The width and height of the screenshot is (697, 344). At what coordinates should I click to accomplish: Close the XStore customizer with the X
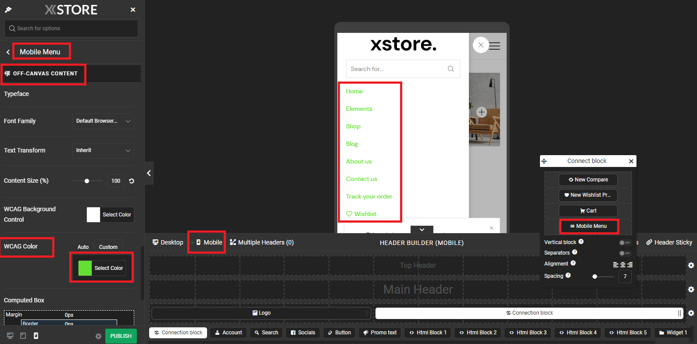click(x=133, y=10)
